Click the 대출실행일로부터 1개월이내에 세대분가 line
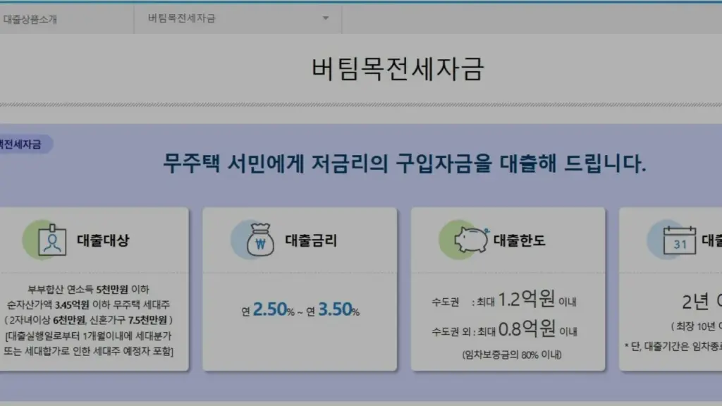This screenshot has width=722, height=406. tap(88, 336)
